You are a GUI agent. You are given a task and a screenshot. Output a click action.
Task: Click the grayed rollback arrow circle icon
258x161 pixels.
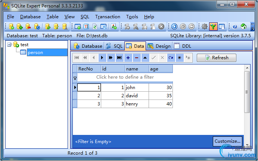192,26
